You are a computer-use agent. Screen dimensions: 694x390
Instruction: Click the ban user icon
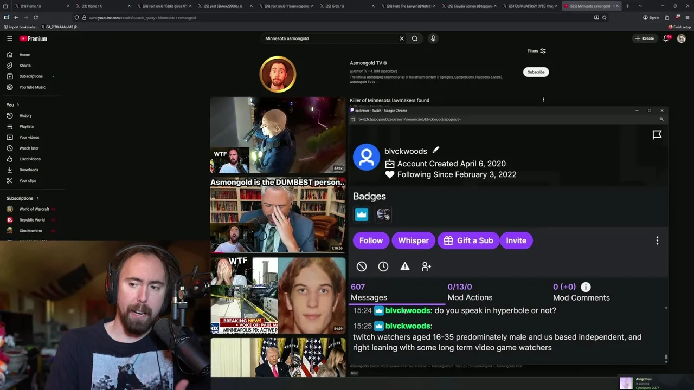pos(362,266)
